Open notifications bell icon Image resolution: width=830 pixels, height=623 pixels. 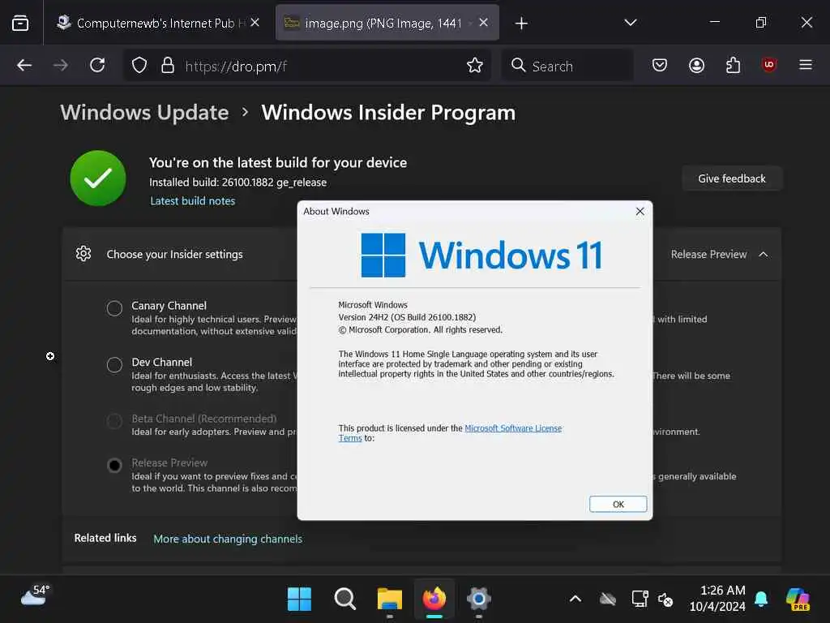[x=761, y=599]
